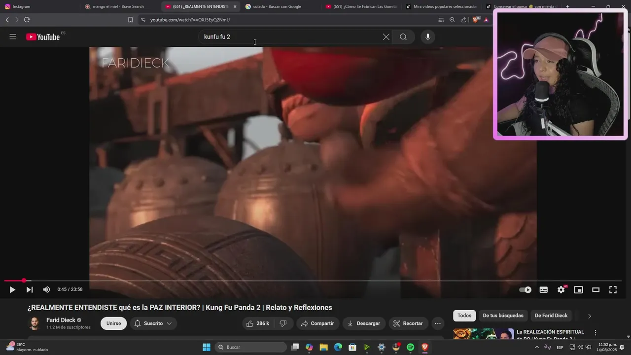Share this page from the address bar
Viewport: 631px width, 355px height.
coord(463,20)
